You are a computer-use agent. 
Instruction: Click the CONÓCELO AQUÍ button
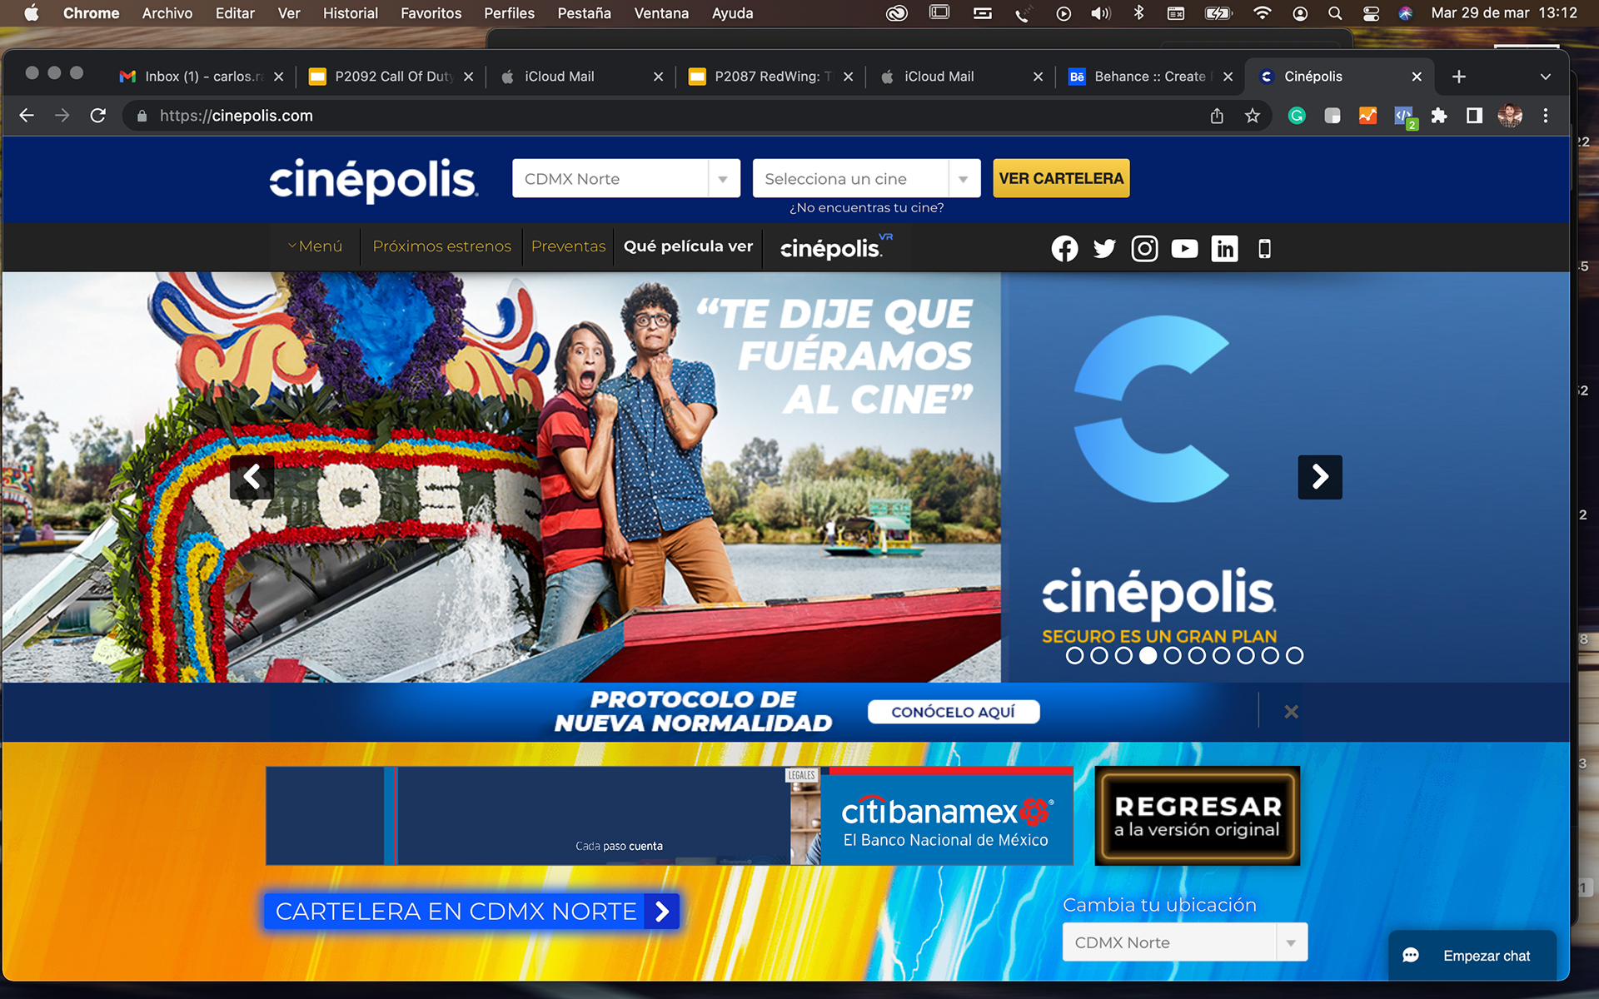pyautogui.click(x=953, y=712)
